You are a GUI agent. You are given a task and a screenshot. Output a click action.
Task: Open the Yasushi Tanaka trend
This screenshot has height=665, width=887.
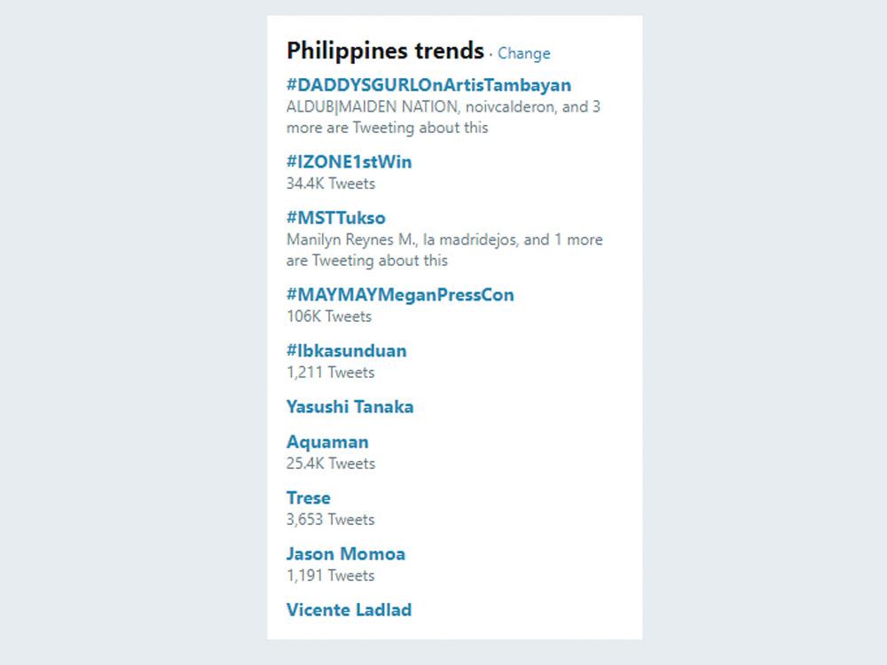coord(349,407)
